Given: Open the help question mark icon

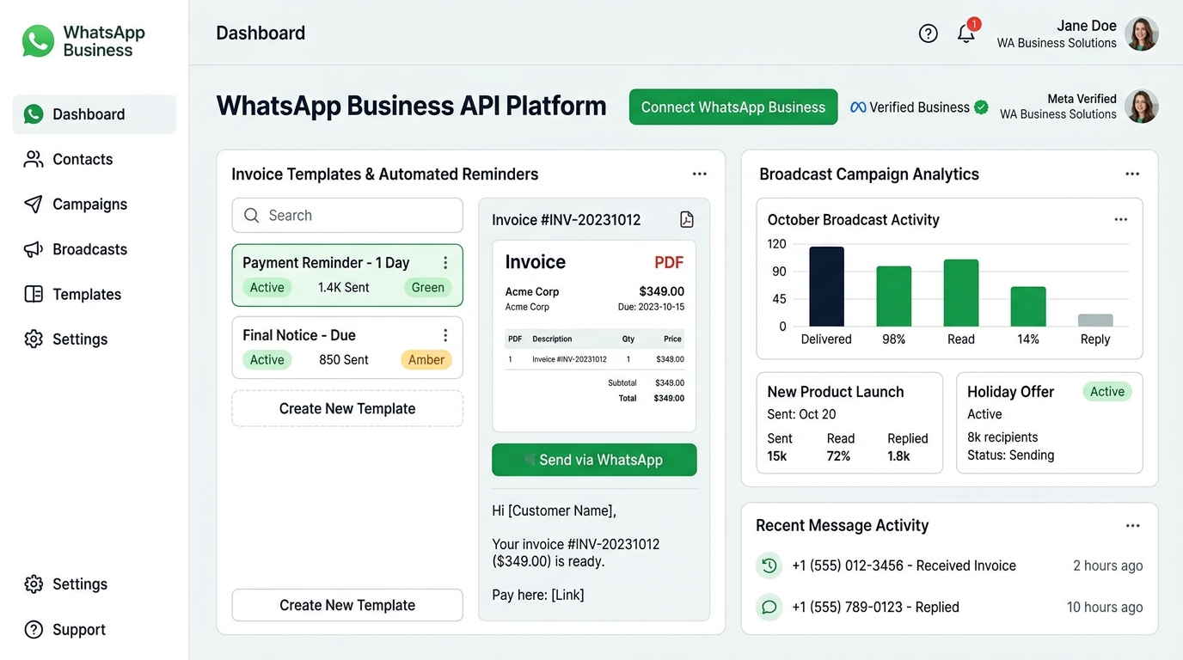Looking at the screenshot, I should [x=928, y=34].
